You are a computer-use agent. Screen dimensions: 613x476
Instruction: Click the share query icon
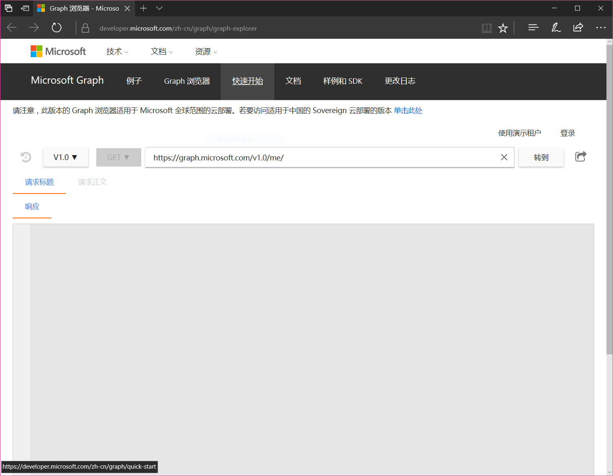point(580,157)
